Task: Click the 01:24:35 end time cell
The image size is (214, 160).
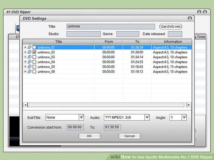Action: point(137,62)
